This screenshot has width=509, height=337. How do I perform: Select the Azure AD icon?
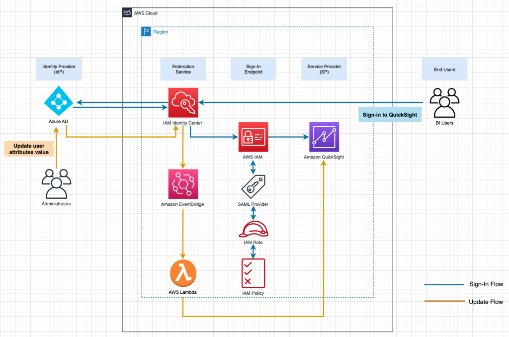(x=59, y=101)
